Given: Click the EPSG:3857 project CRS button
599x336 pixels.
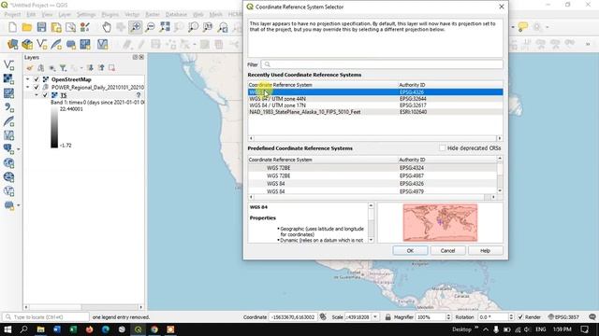Looking at the screenshot, I should click(563, 317).
